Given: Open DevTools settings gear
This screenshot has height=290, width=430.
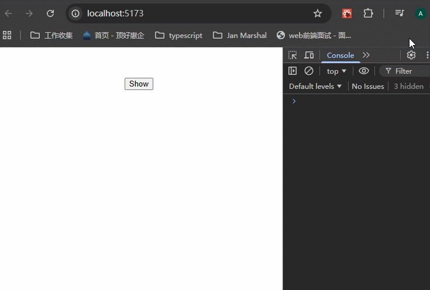Looking at the screenshot, I should tap(411, 55).
